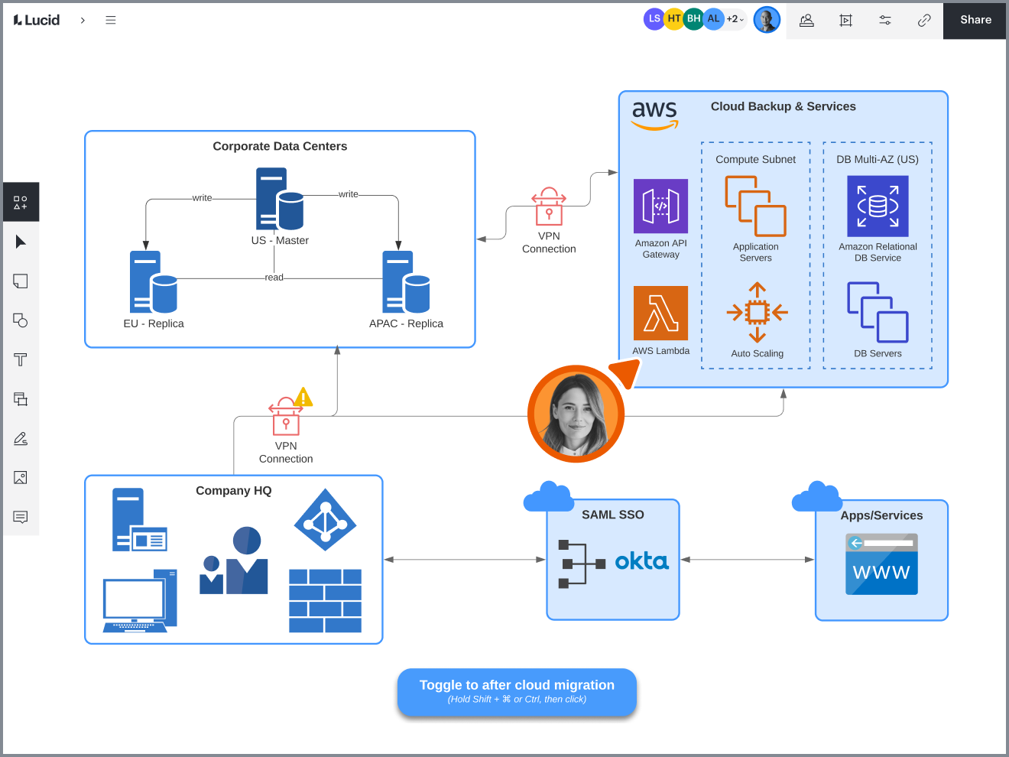Select the Amazon Relational DB Service icon

[x=878, y=206]
